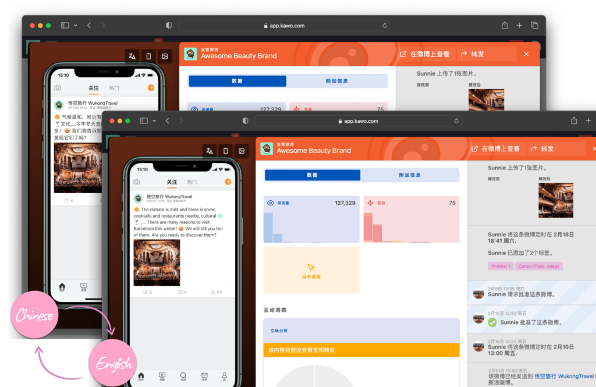Screen dimensions: 596x387
Task: Tap the camera icon in front phone preview
Action: coord(137,182)
